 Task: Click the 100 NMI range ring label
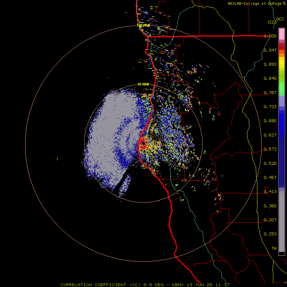143,25
